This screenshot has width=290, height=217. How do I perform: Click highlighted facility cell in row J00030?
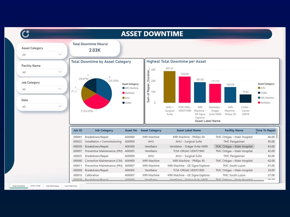coord(234,146)
